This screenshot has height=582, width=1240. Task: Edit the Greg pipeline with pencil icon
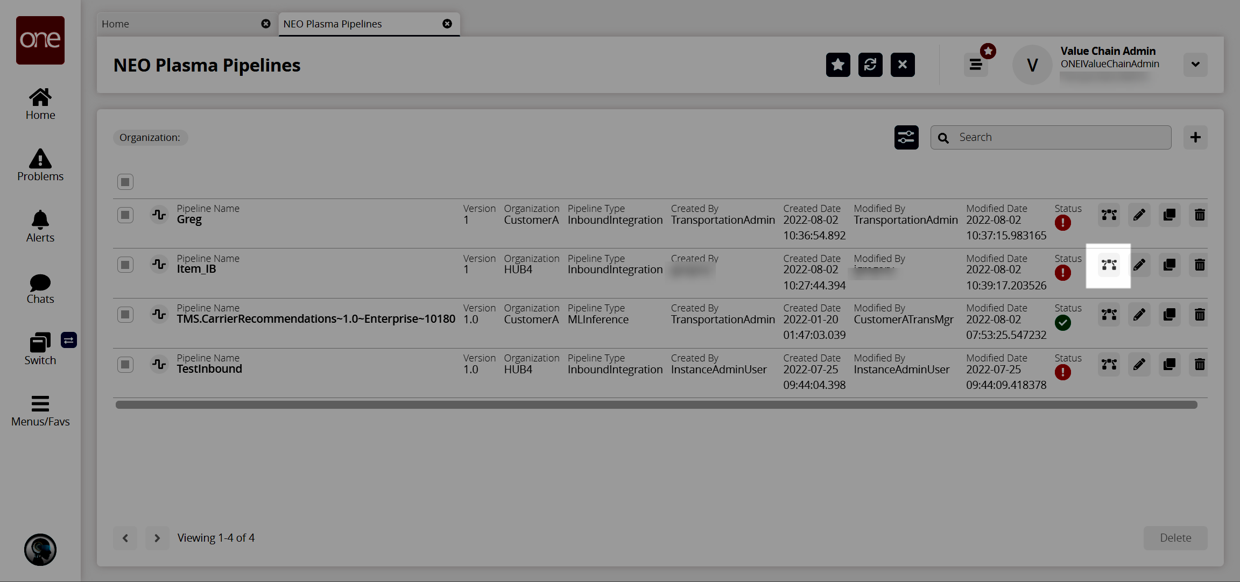point(1139,215)
